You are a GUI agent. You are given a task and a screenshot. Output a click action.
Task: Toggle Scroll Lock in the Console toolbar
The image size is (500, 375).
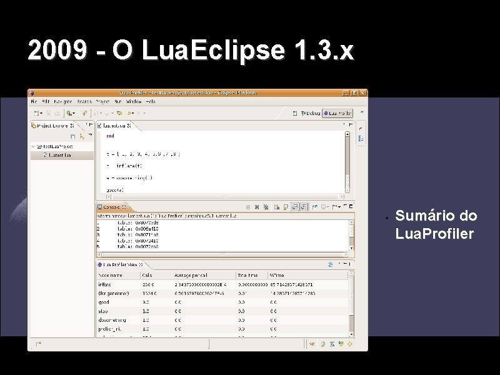click(x=286, y=207)
